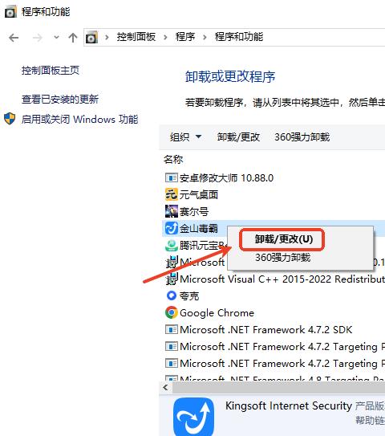Screen dimensions: 385x436
Task: Click the 腾讯元宝 green icon
Action: tap(172, 245)
